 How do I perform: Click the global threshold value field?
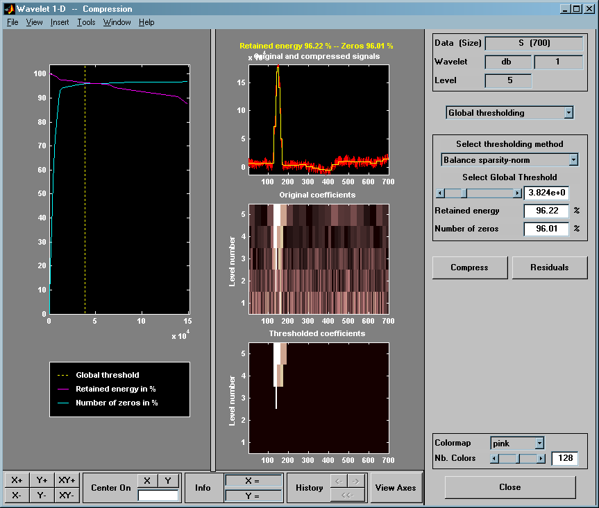[x=547, y=193]
